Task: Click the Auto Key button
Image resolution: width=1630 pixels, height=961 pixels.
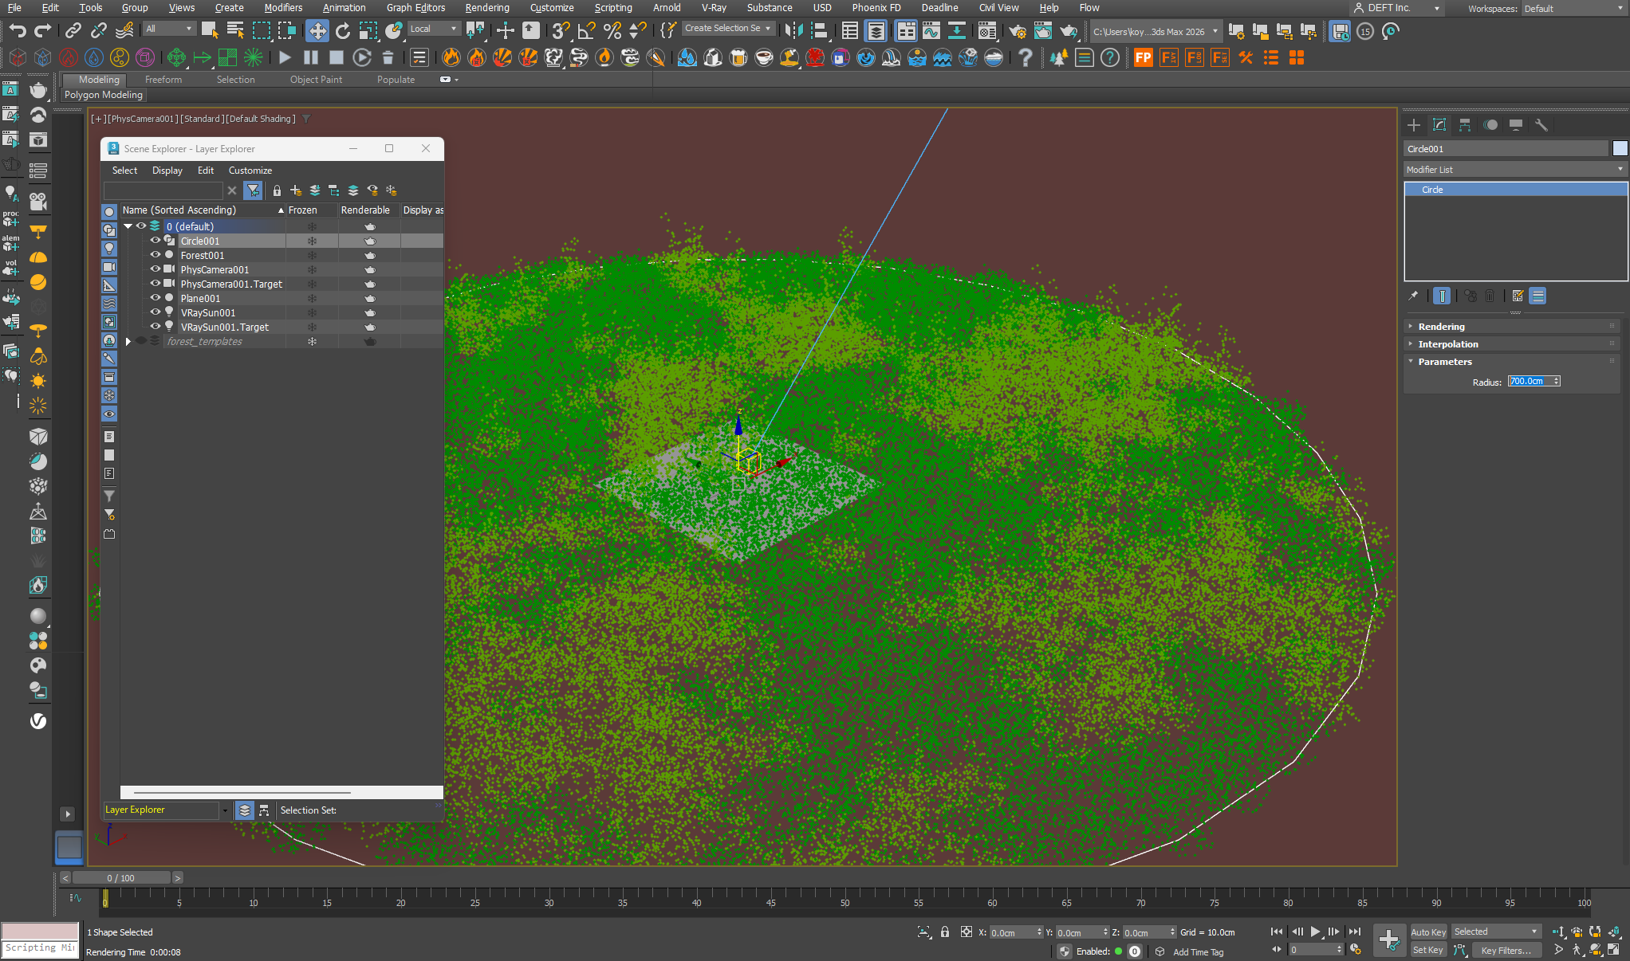Action: click(1427, 932)
